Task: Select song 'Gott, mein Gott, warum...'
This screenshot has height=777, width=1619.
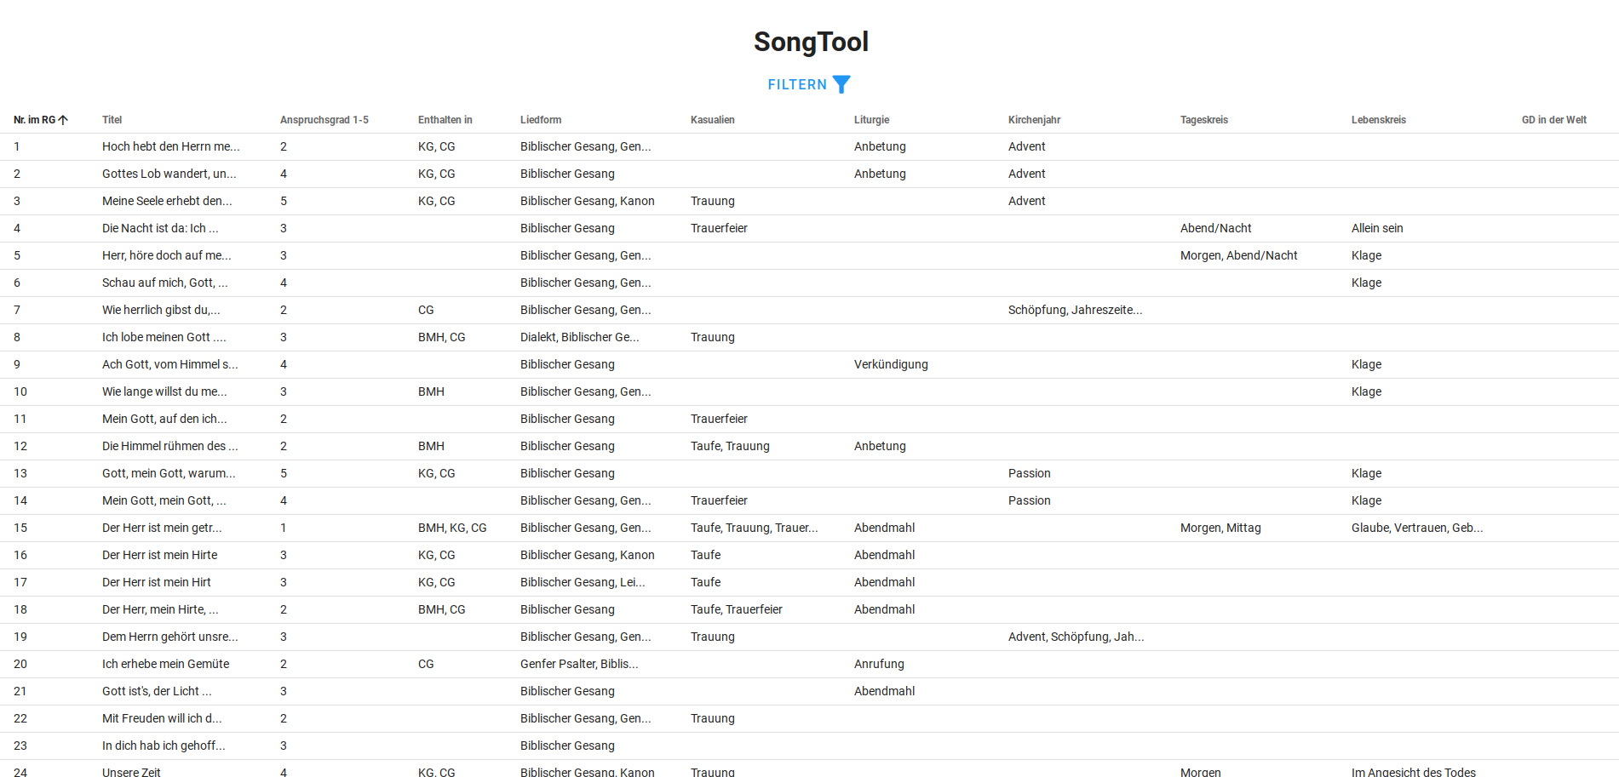Action: [x=169, y=473]
